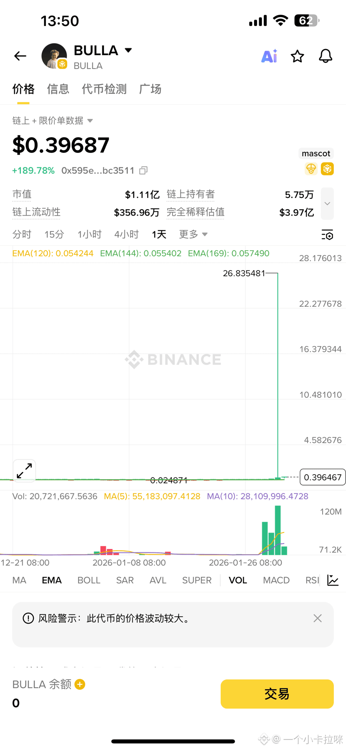Open price alert bell icon
346x750 pixels.
pos(326,56)
